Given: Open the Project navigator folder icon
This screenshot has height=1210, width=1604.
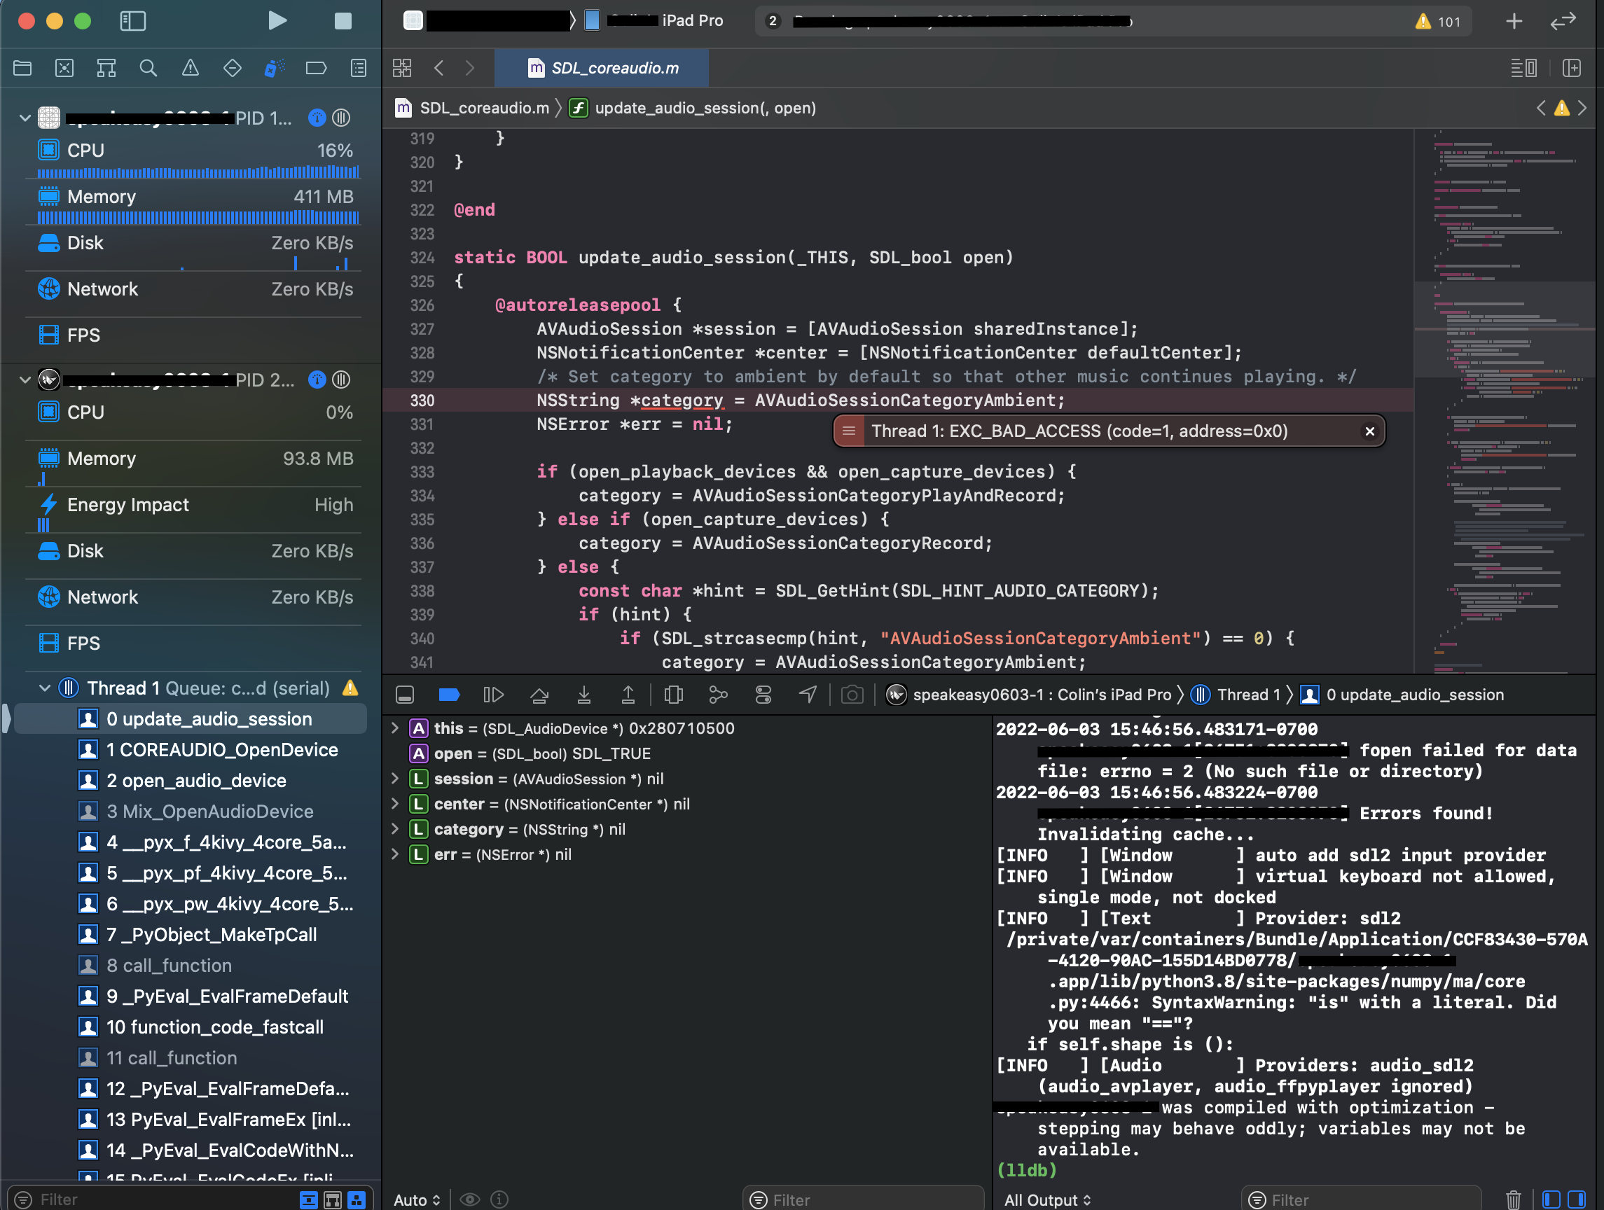Looking at the screenshot, I should pos(22,68).
